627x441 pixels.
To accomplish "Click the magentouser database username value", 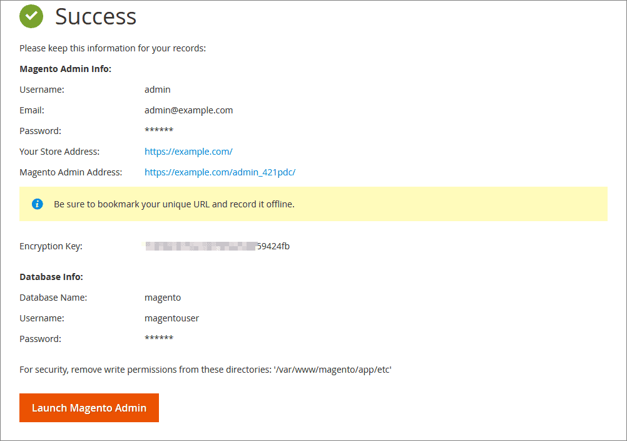I will (x=171, y=319).
